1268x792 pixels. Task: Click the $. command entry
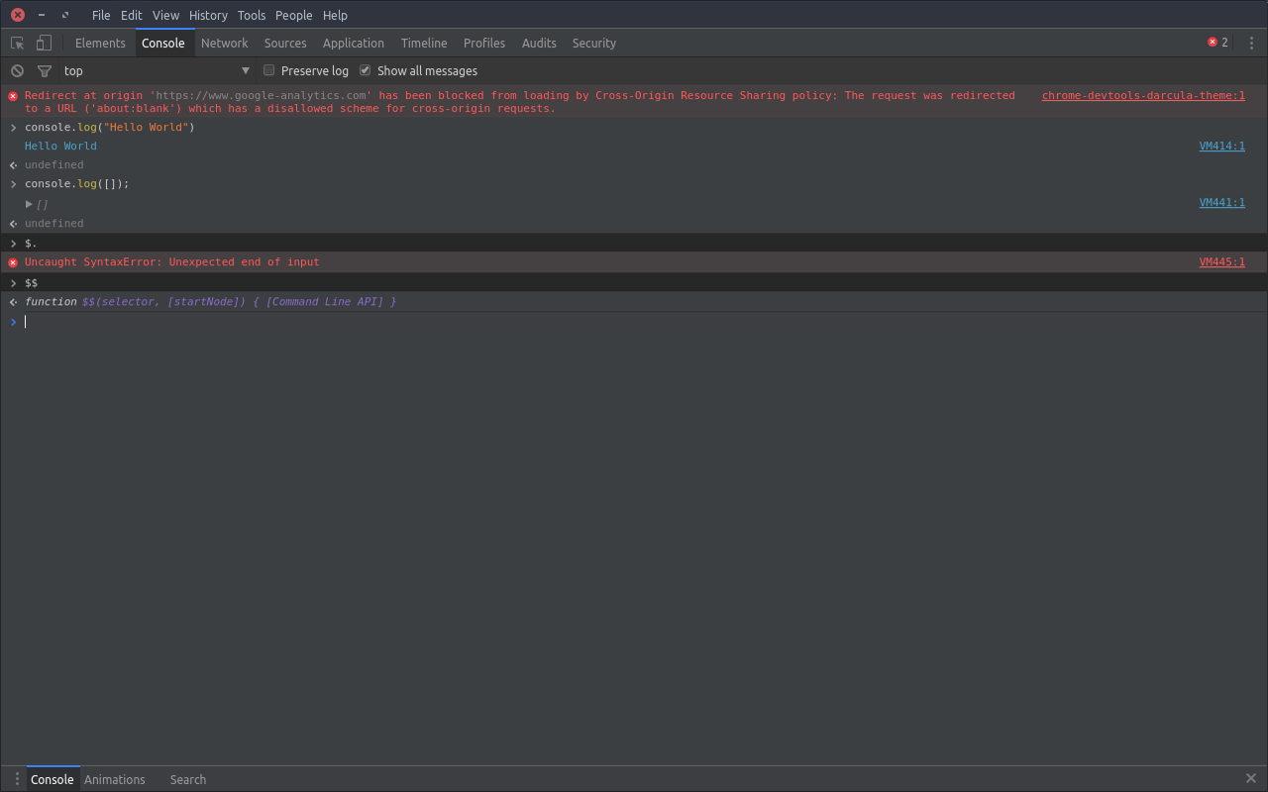point(31,244)
